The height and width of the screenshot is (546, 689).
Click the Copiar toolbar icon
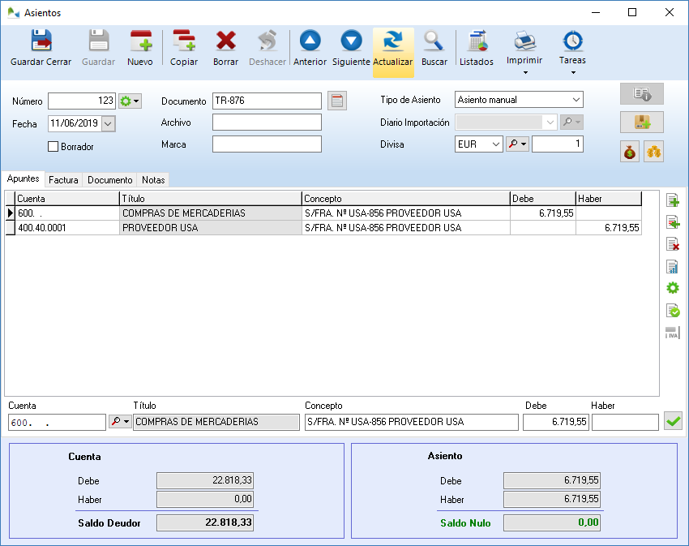coord(184,49)
